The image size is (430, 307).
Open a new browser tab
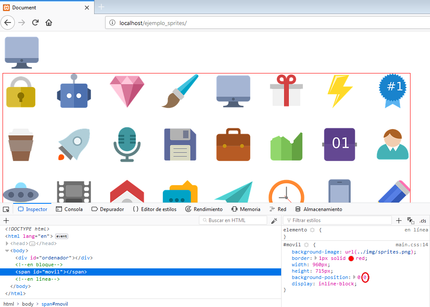tap(101, 7)
